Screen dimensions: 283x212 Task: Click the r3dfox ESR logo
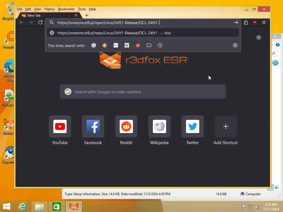click(143, 60)
